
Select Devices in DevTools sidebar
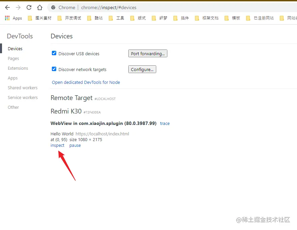click(x=15, y=49)
